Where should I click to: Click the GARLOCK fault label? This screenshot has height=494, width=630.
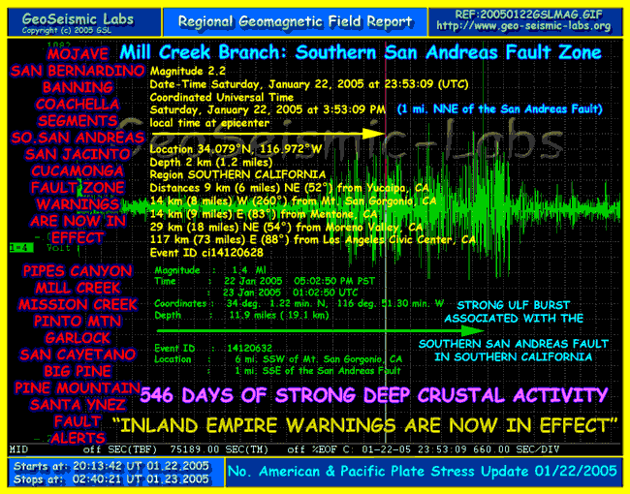coord(78,338)
